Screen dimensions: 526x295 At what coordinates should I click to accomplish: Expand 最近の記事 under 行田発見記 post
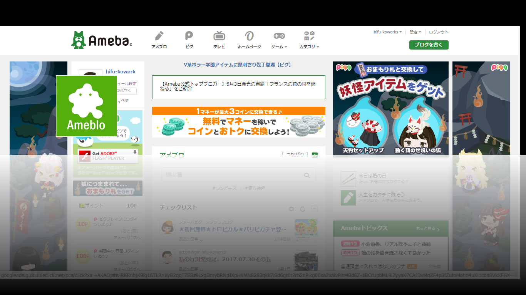click(x=191, y=269)
